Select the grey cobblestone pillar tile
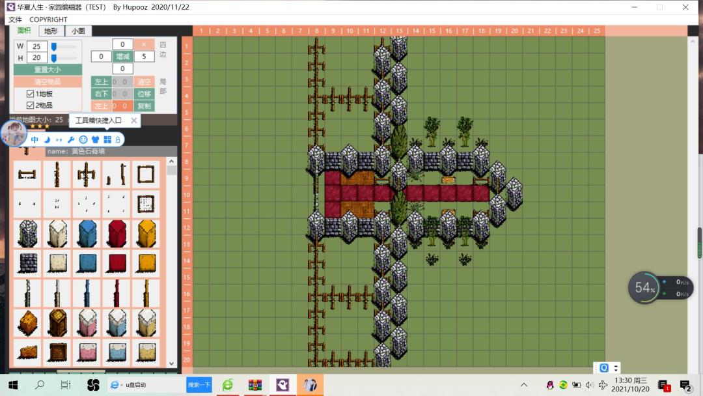This screenshot has height=396, width=703. [28, 234]
